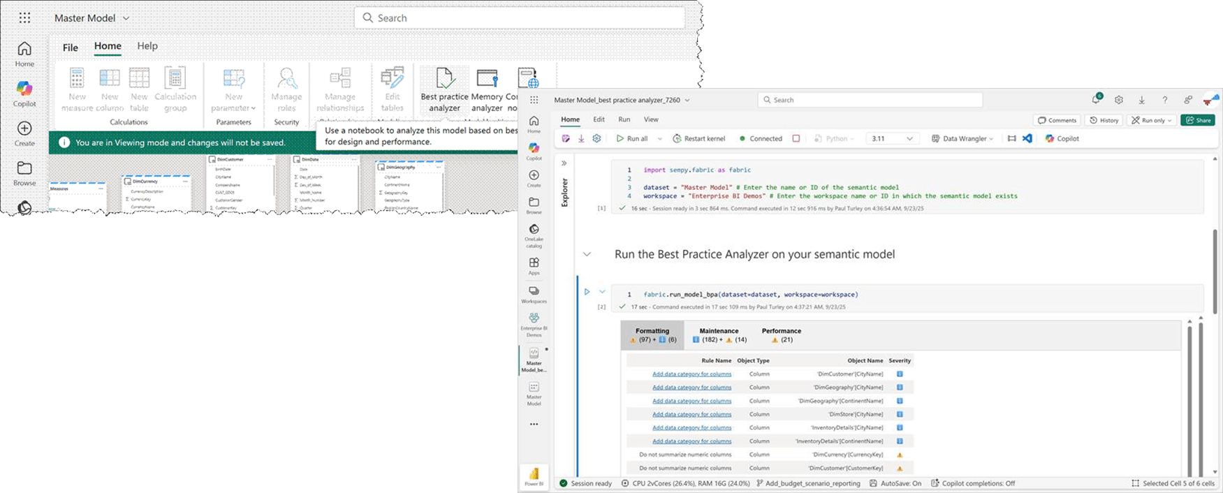The image size is (1223, 493).
Task: Open Comments in notebook
Action: 1057,120
